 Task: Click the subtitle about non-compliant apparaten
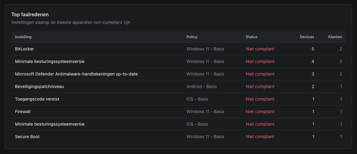[71, 23]
